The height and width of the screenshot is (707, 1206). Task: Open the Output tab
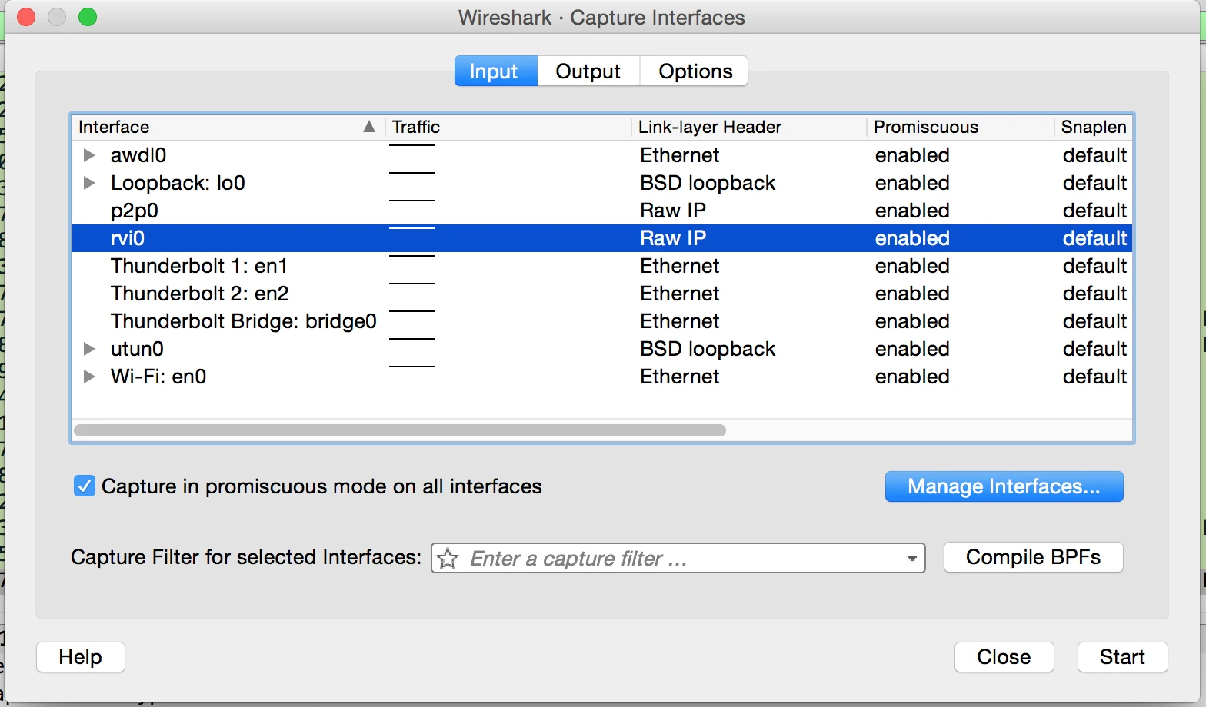pyautogui.click(x=588, y=71)
